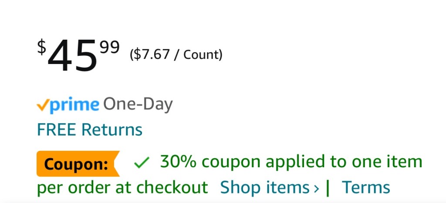Open the FREE Returns link

coord(90,129)
